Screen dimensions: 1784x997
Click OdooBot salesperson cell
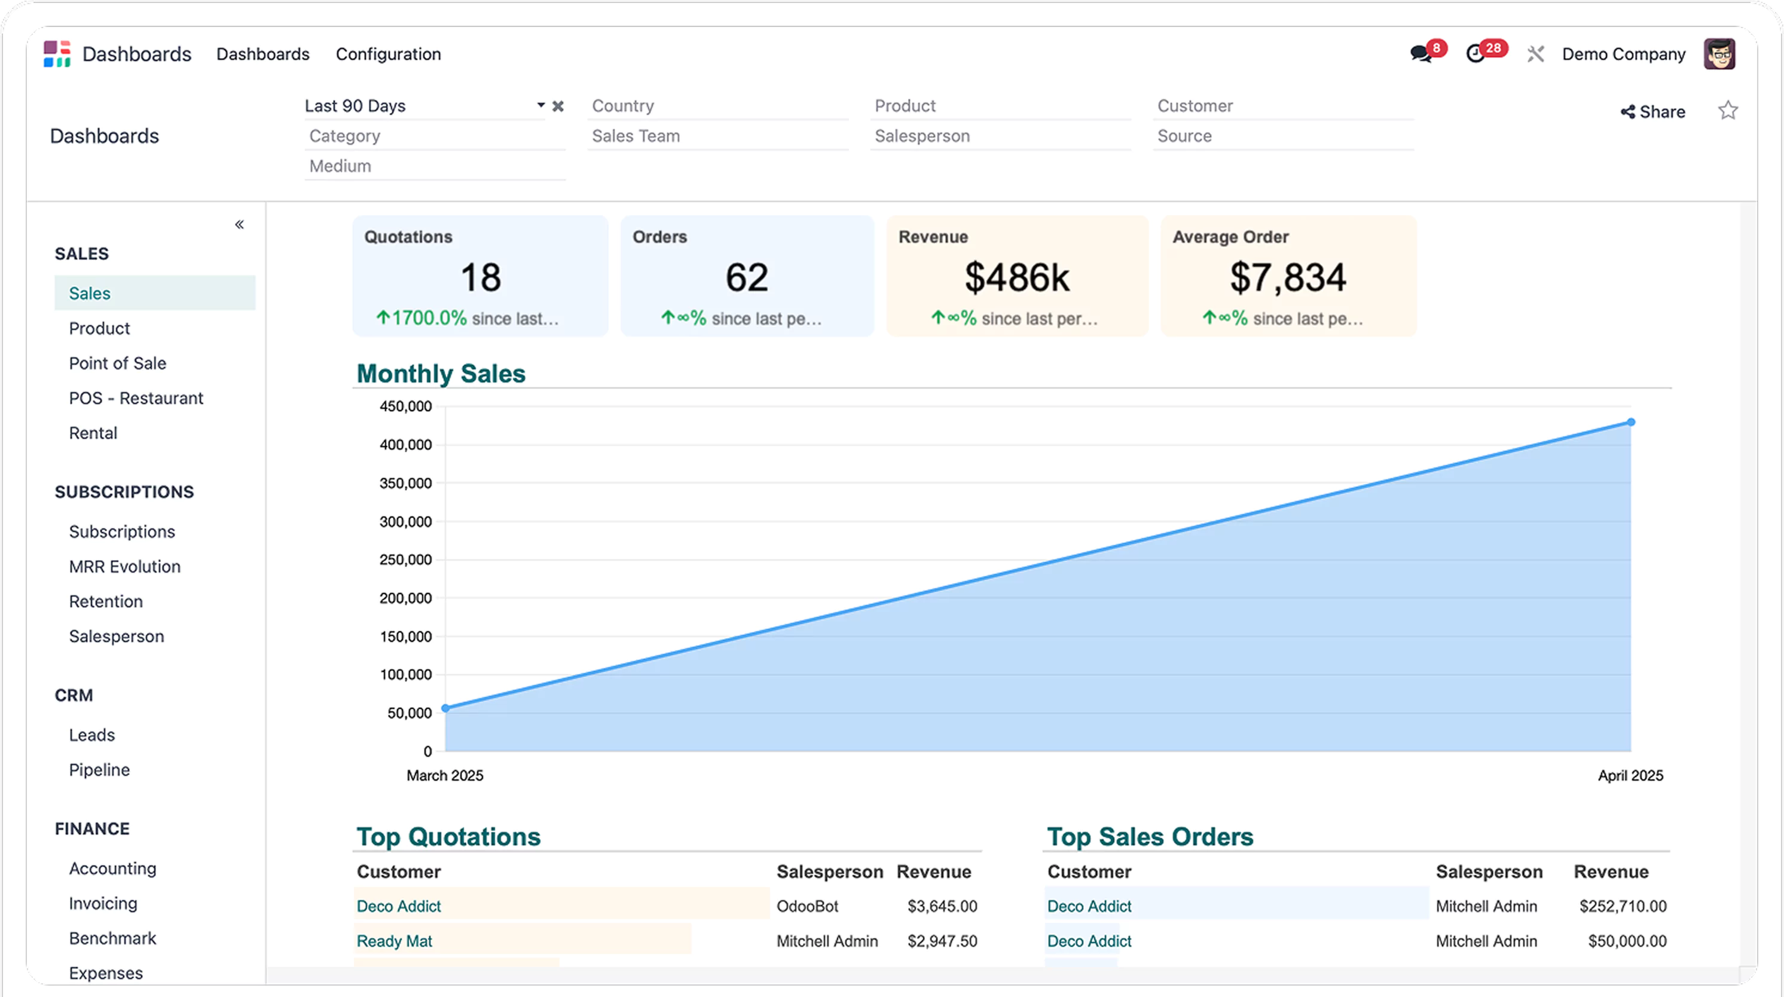(807, 906)
